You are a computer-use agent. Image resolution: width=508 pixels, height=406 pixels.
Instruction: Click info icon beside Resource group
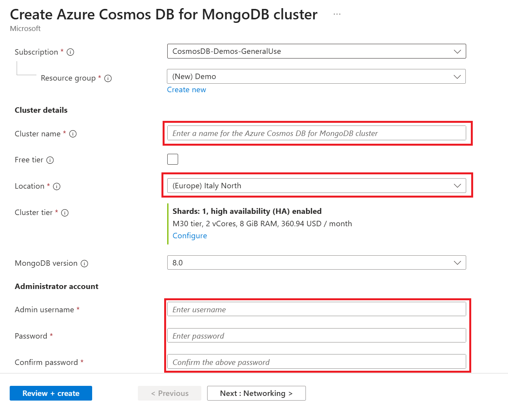(x=108, y=78)
